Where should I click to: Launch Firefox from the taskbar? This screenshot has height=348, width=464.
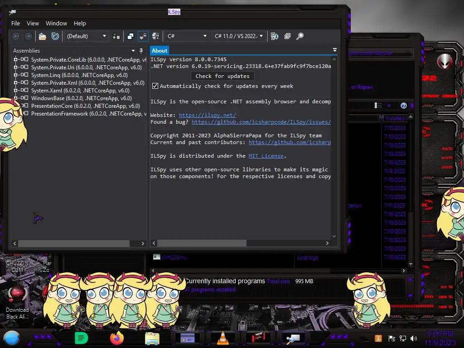tap(116, 338)
